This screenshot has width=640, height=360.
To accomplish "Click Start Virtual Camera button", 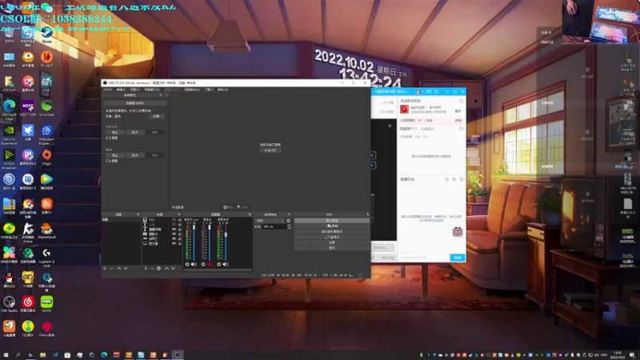I will [332, 231].
